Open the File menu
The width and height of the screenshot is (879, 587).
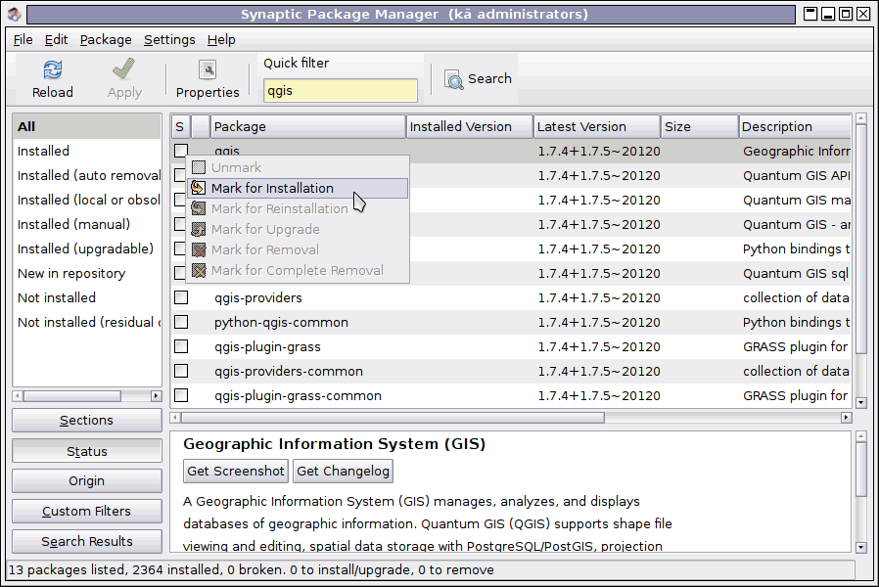(x=23, y=40)
